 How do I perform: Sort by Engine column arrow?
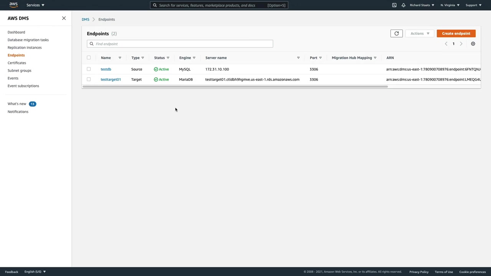(194, 58)
